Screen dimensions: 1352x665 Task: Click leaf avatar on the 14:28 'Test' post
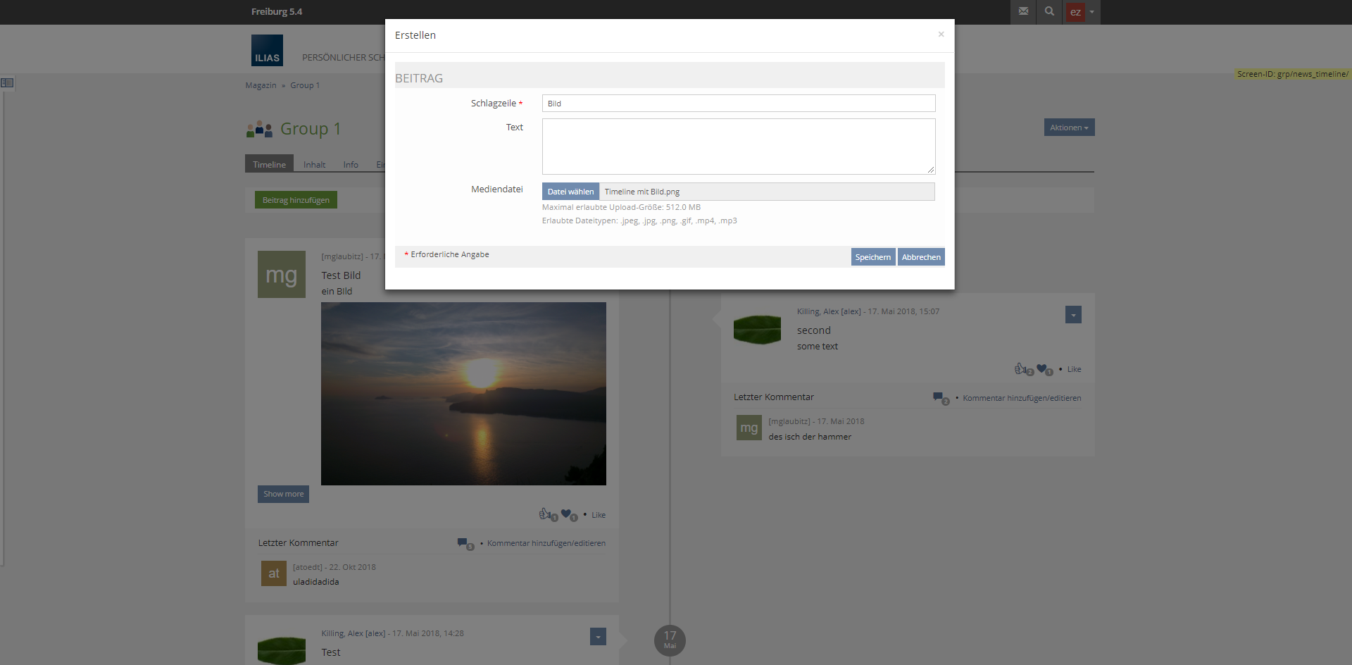282,651
